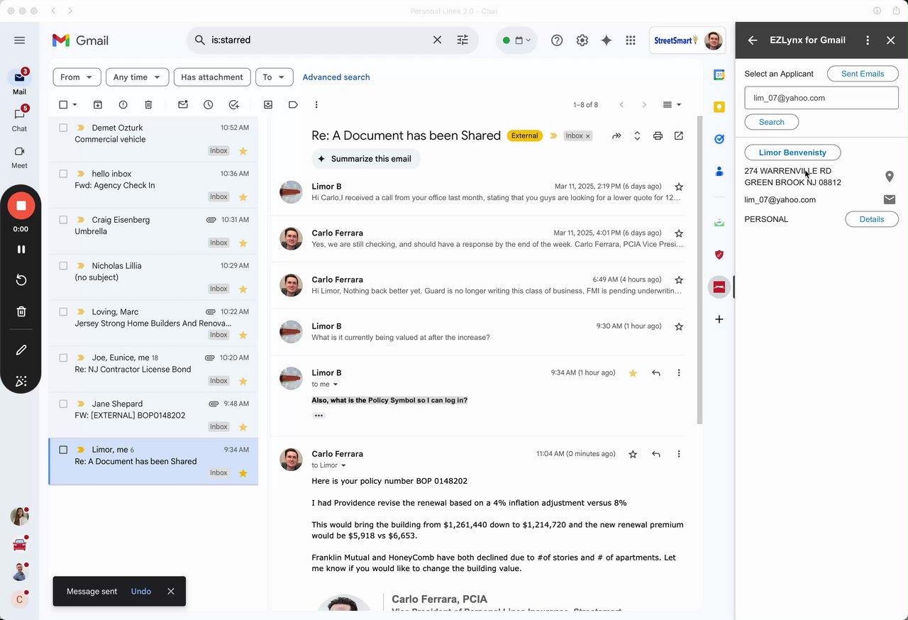This screenshot has width=908, height=620.
Task: Show details for 'to me' recipients
Action: pos(336,384)
